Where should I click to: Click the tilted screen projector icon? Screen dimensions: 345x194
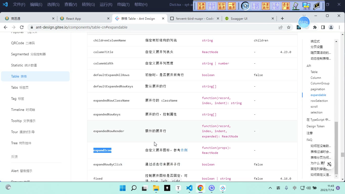[296, 6]
